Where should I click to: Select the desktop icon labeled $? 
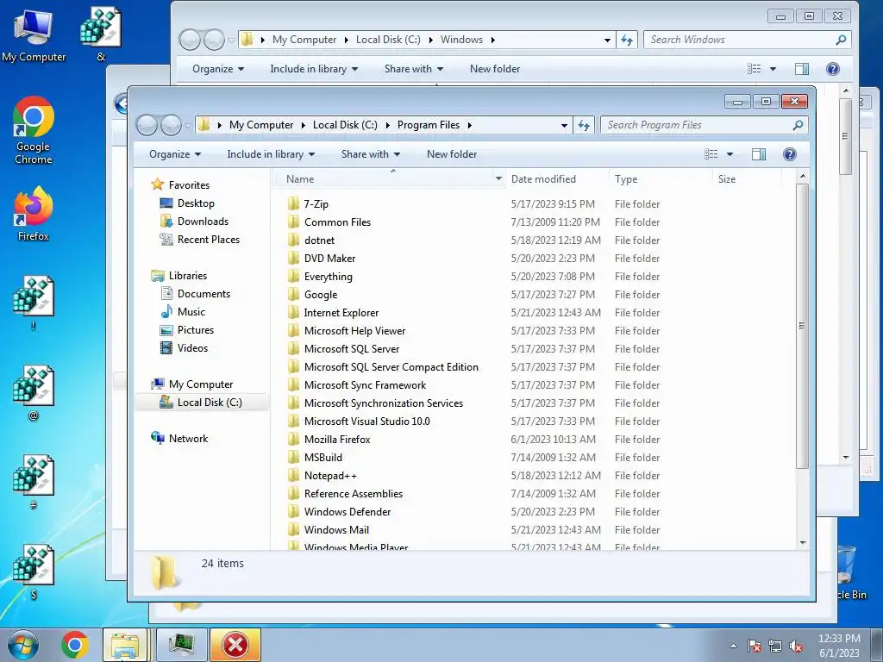[34, 571]
